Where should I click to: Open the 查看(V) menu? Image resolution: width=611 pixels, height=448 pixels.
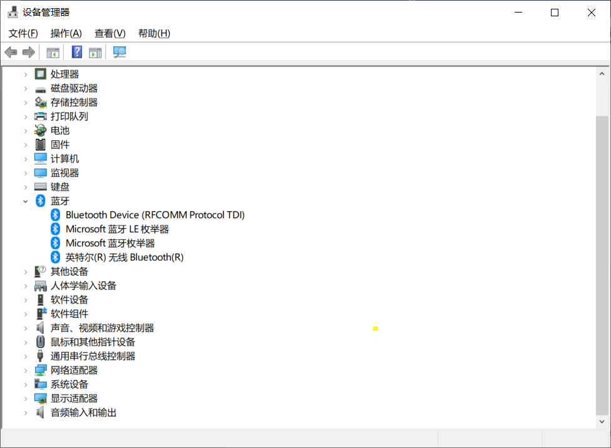(110, 33)
